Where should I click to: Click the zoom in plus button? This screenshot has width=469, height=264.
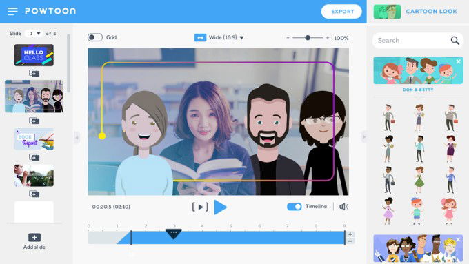point(328,38)
